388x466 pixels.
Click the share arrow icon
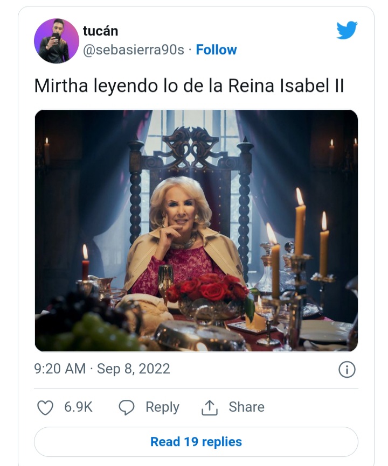point(209,408)
